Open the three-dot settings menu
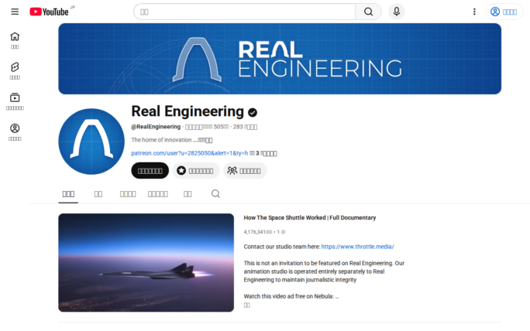 tap(474, 12)
